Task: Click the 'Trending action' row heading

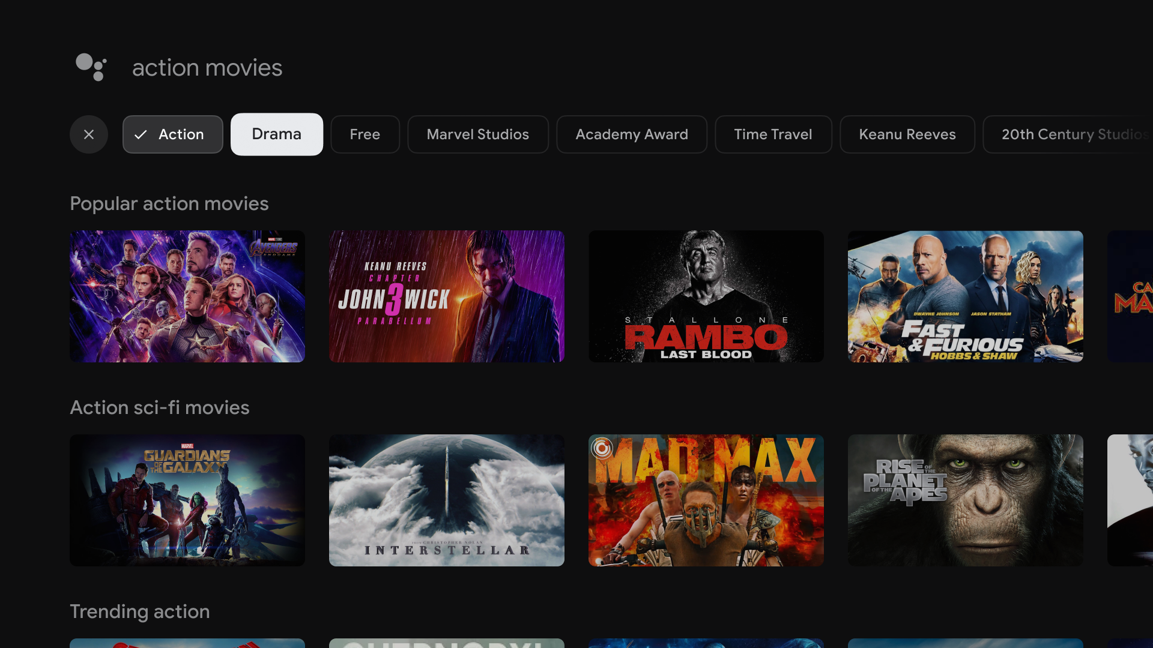Action: tap(140, 612)
